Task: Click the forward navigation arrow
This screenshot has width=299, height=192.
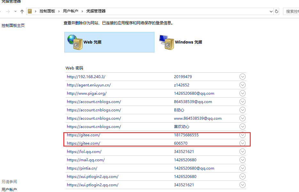Action: coord(8,12)
